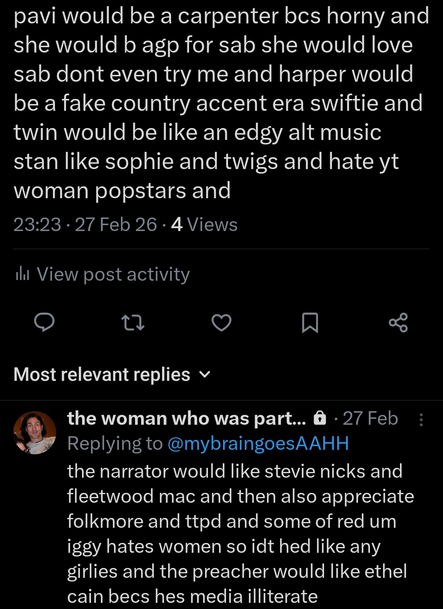Click the 27 Feb reply date

370,419
